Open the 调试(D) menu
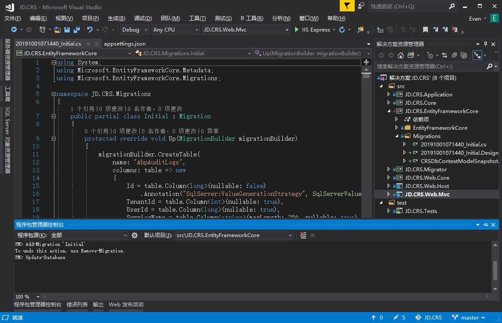 click(143, 18)
